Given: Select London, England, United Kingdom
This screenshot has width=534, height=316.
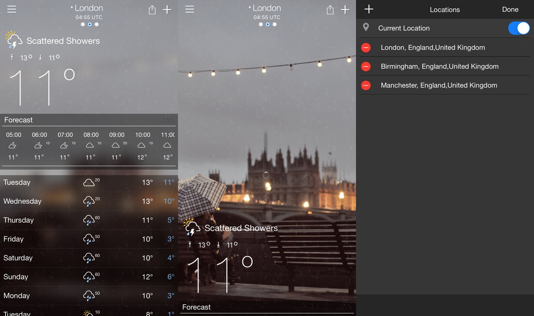Looking at the screenshot, I should 432,47.
